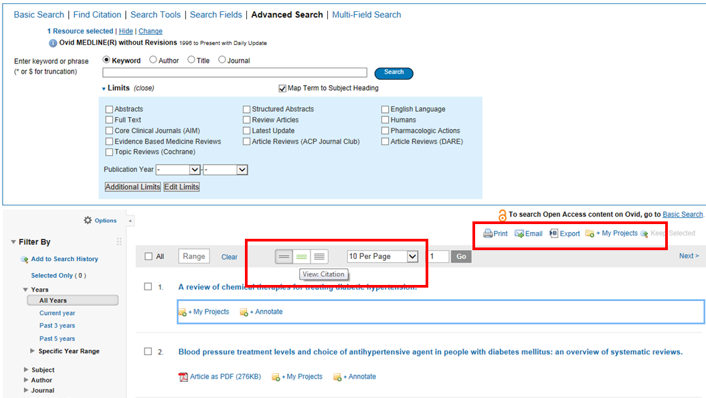Select the Citation view icon
Viewport: 706px width, 398px height.
[302, 256]
